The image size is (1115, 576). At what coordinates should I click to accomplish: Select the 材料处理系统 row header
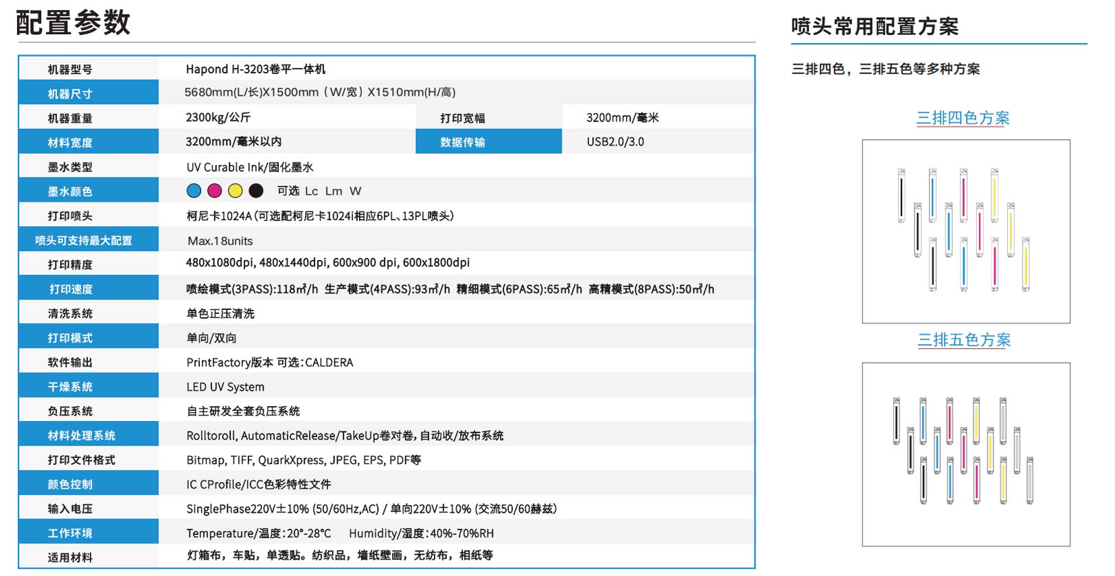(82, 435)
